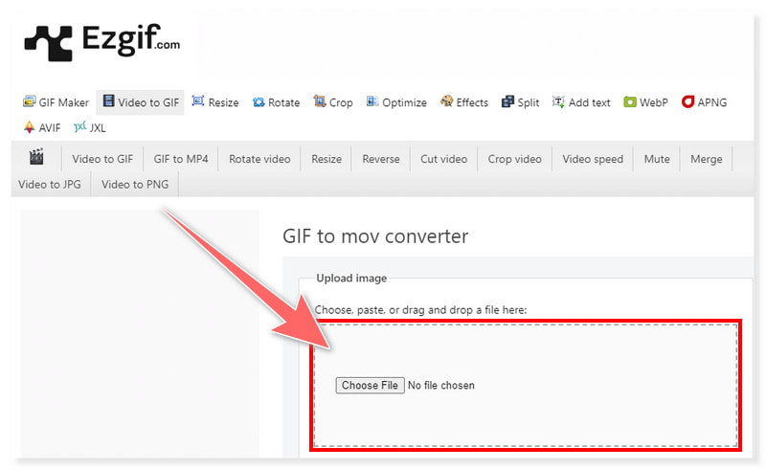
Task: Click the dashed file drop area
Action: (525, 412)
